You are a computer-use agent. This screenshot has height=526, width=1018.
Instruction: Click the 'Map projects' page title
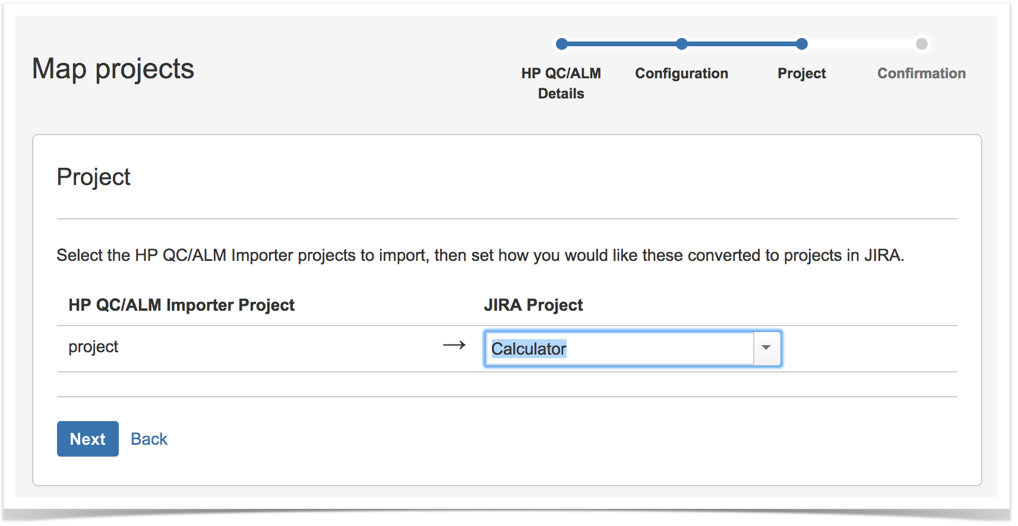(113, 69)
